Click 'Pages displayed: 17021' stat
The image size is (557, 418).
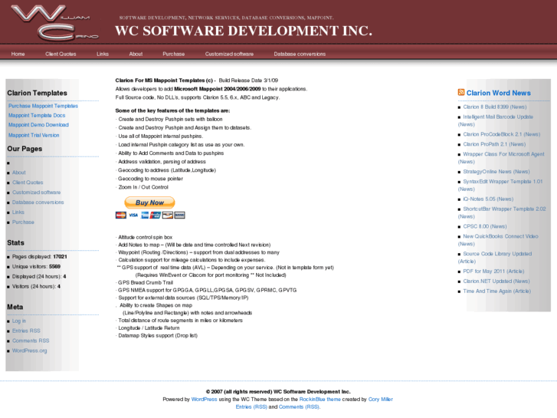pyautogui.click(x=39, y=257)
